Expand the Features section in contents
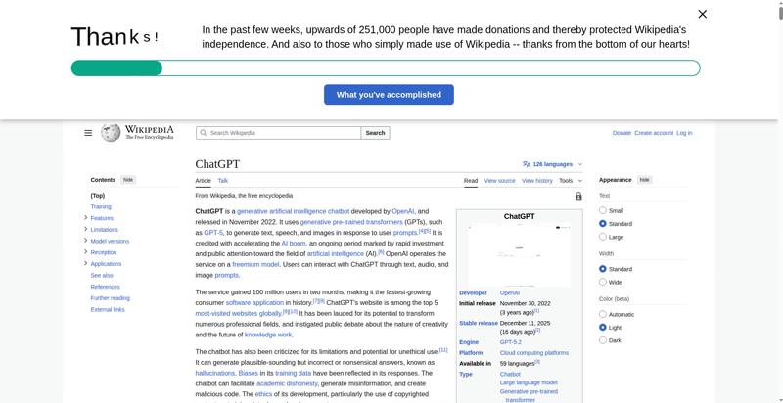Screen dimensions: 783x403 86,218
